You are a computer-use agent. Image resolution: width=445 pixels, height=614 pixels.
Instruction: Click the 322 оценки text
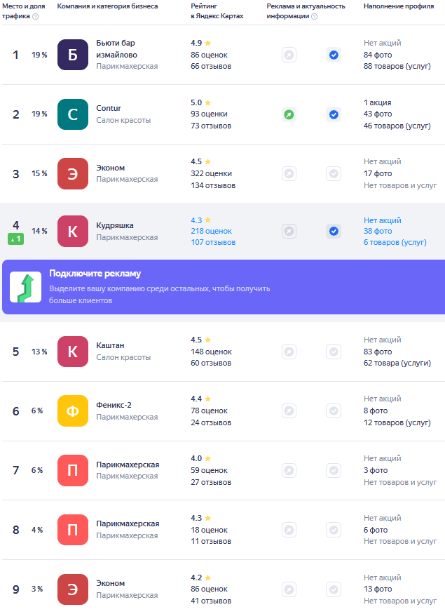coord(211,173)
